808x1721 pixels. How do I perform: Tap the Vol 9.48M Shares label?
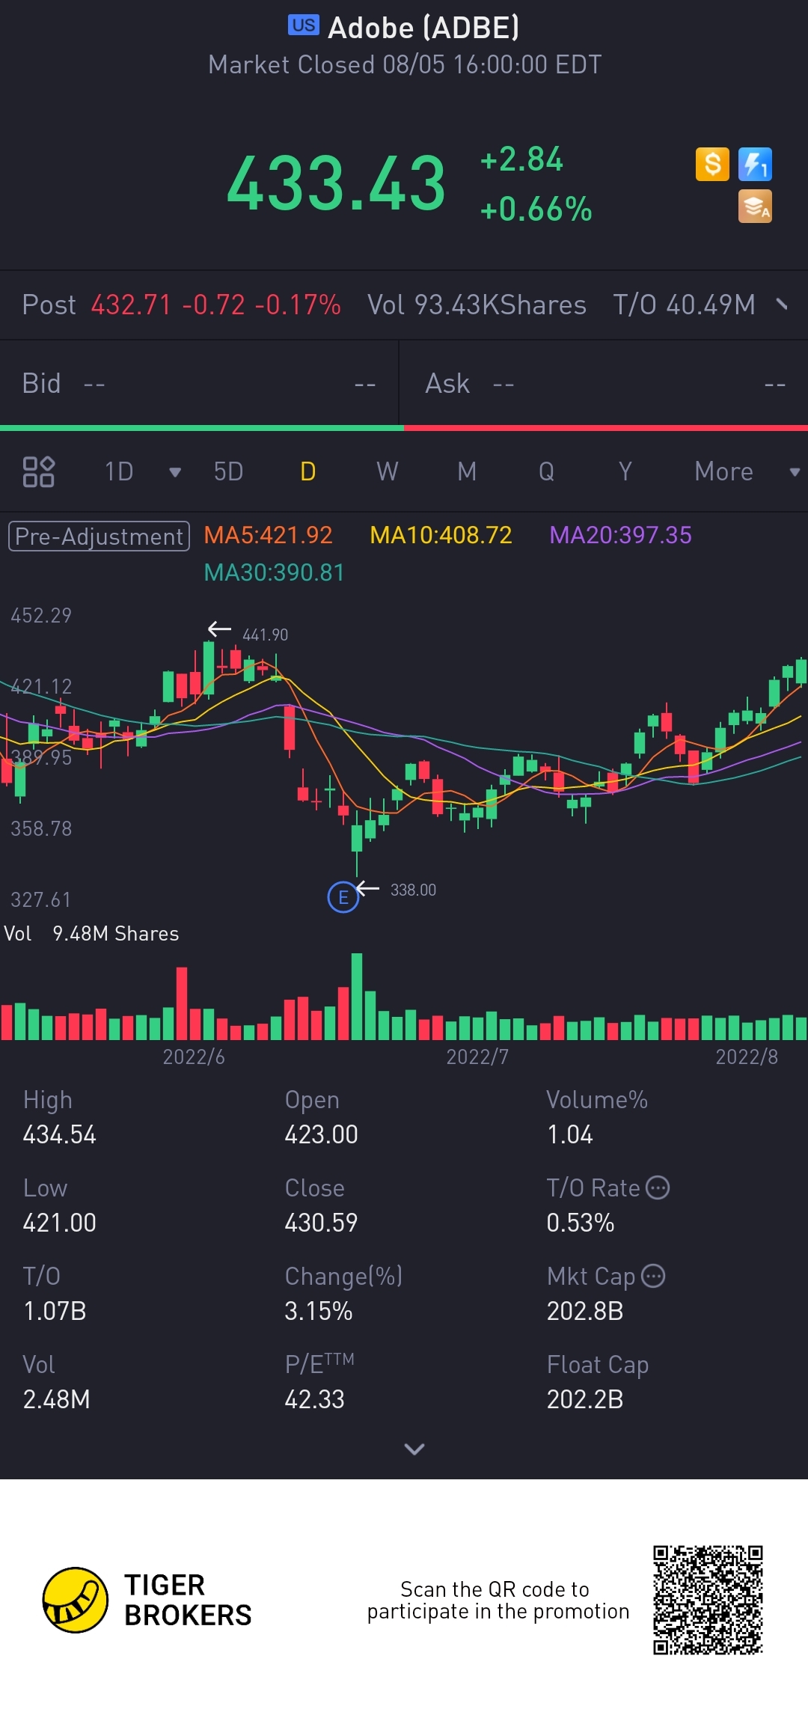click(x=91, y=933)
